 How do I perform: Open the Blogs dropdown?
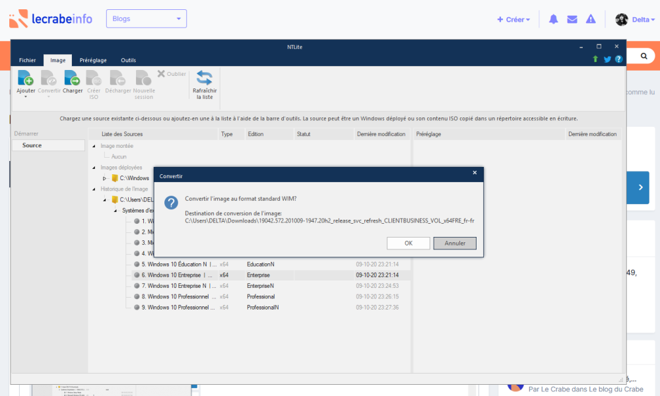click(x=146, y=18)
